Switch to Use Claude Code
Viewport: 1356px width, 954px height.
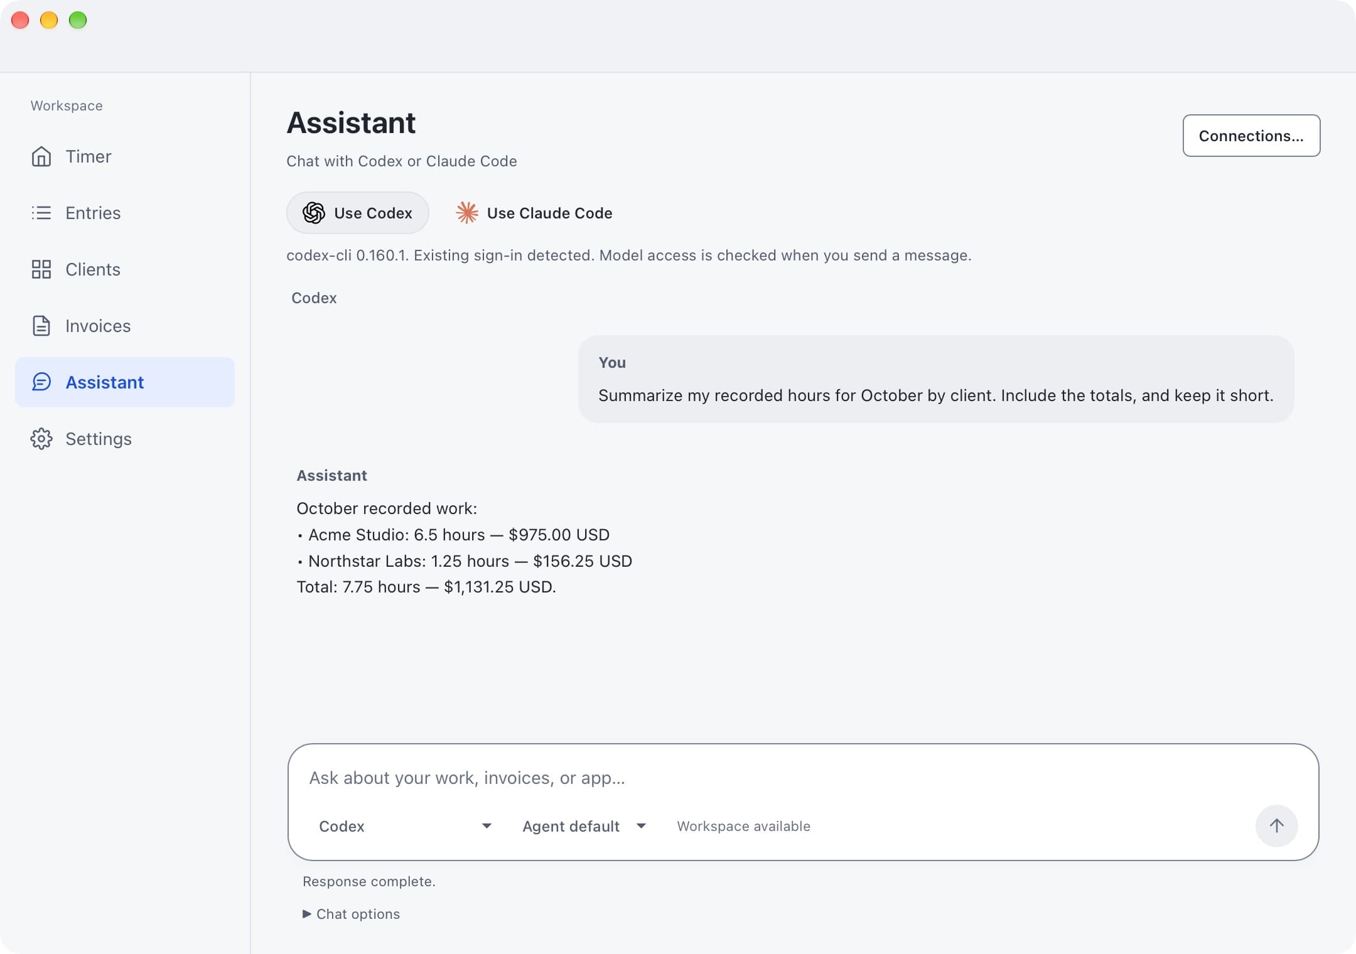click(x=534, y=213)
